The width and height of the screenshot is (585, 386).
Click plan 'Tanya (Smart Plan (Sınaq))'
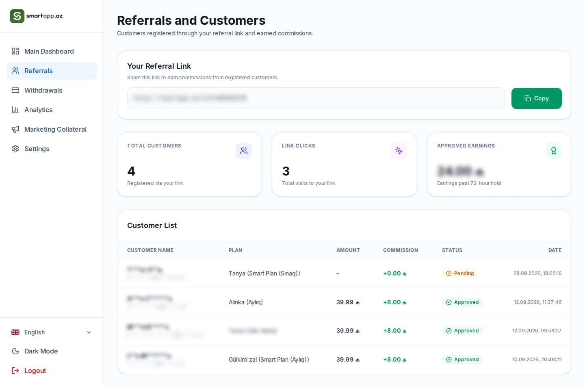click(264, 273)
